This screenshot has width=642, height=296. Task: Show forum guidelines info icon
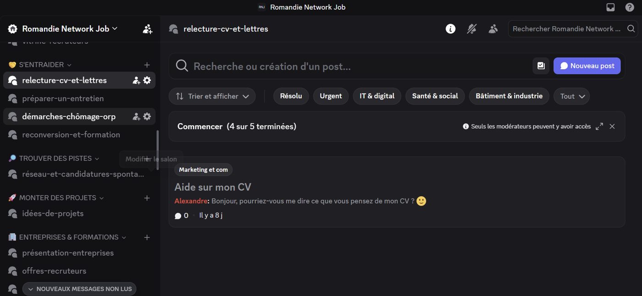(451, 29)
